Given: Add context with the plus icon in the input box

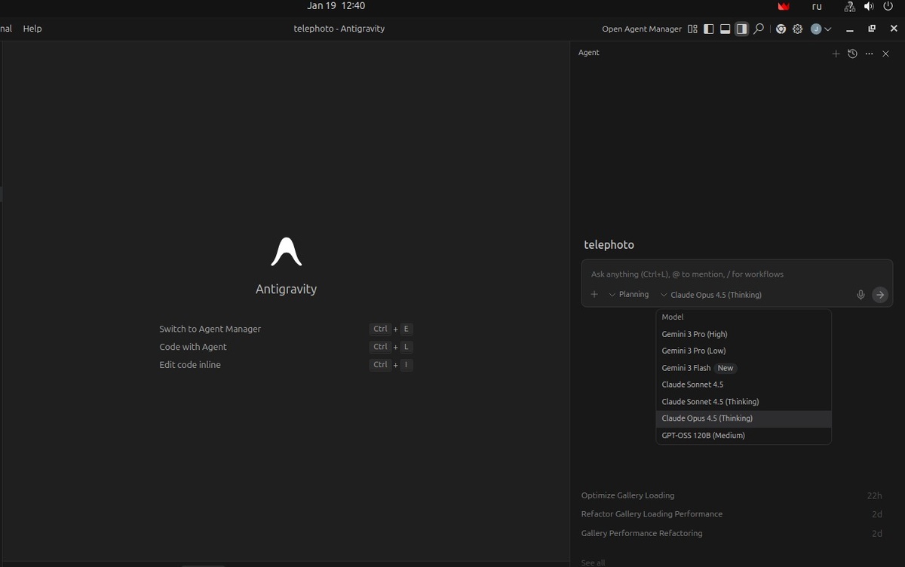Looking at the screenshot, I should pyautogui.click(x=594, y=295).
